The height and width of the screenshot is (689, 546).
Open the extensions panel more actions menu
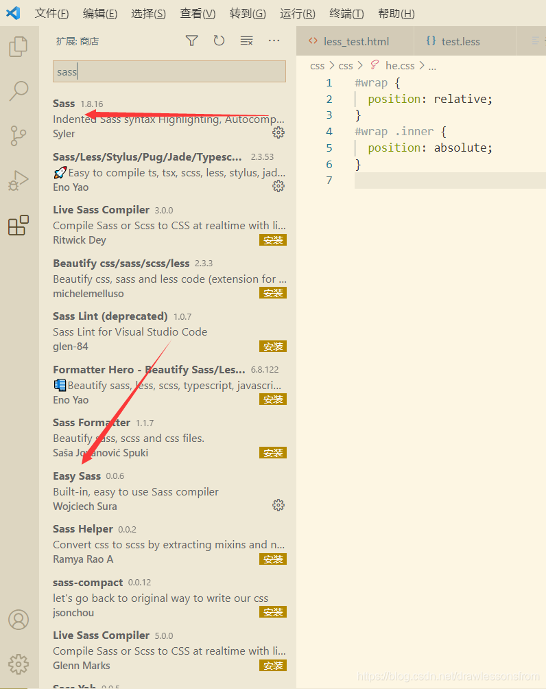[x=274, y=41]
